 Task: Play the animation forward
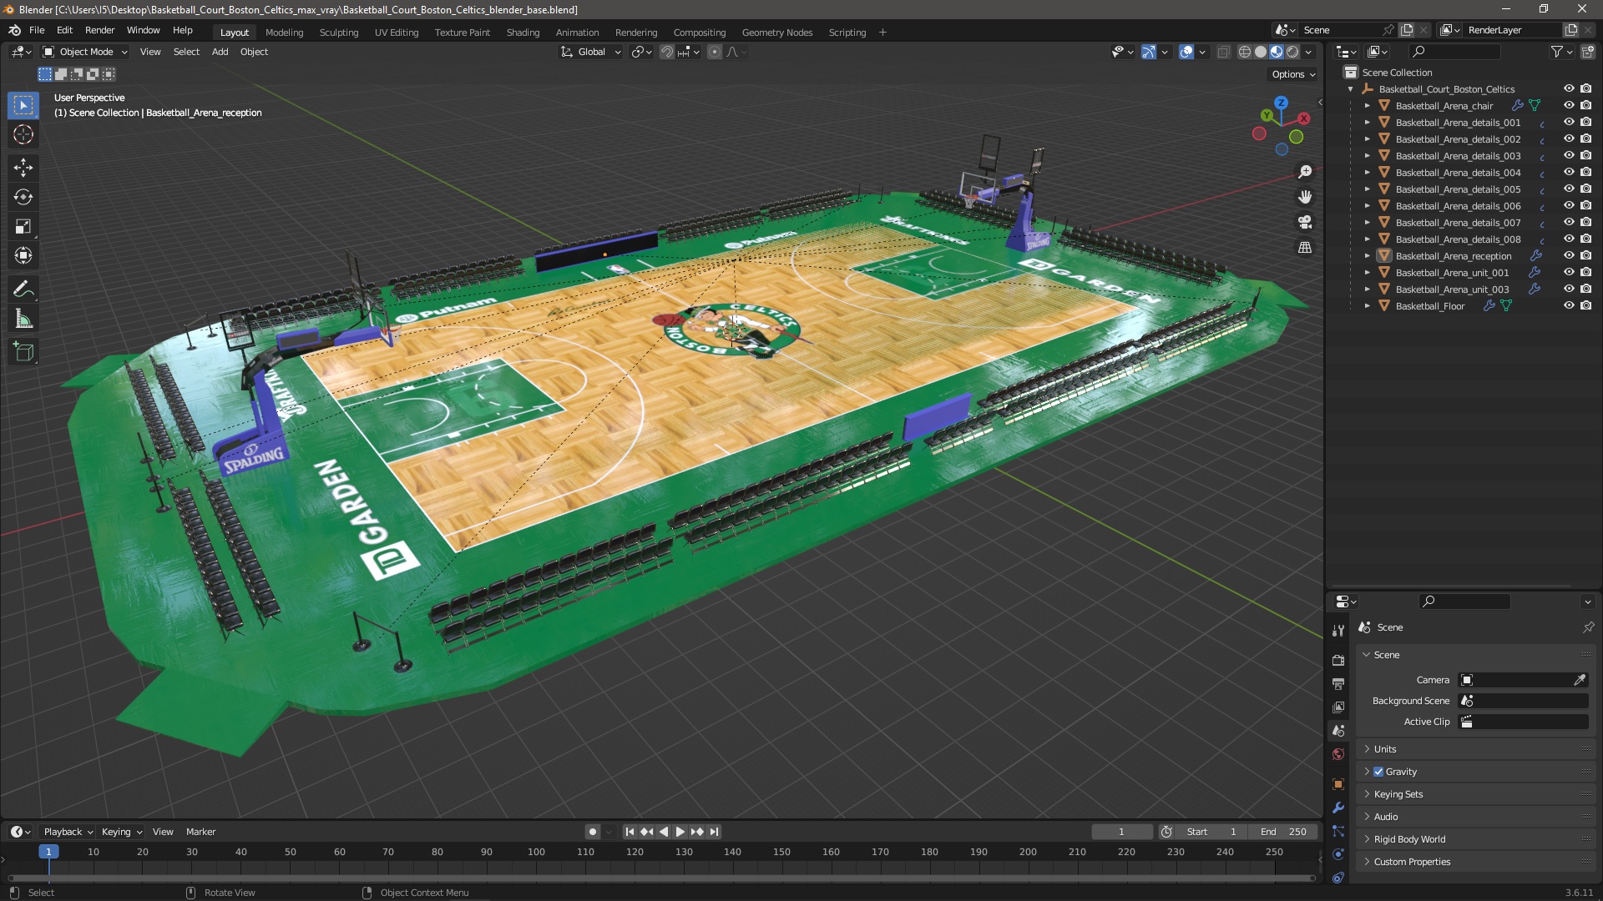(x=680, y=832)
